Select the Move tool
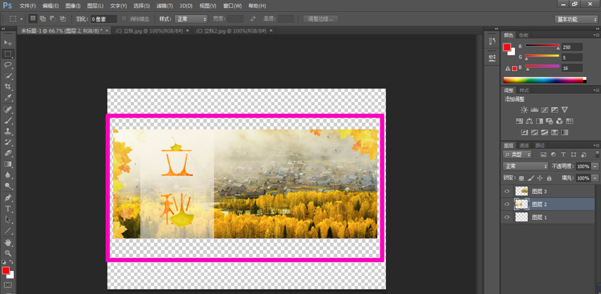The image size is (601, 294). click(8, 43)
